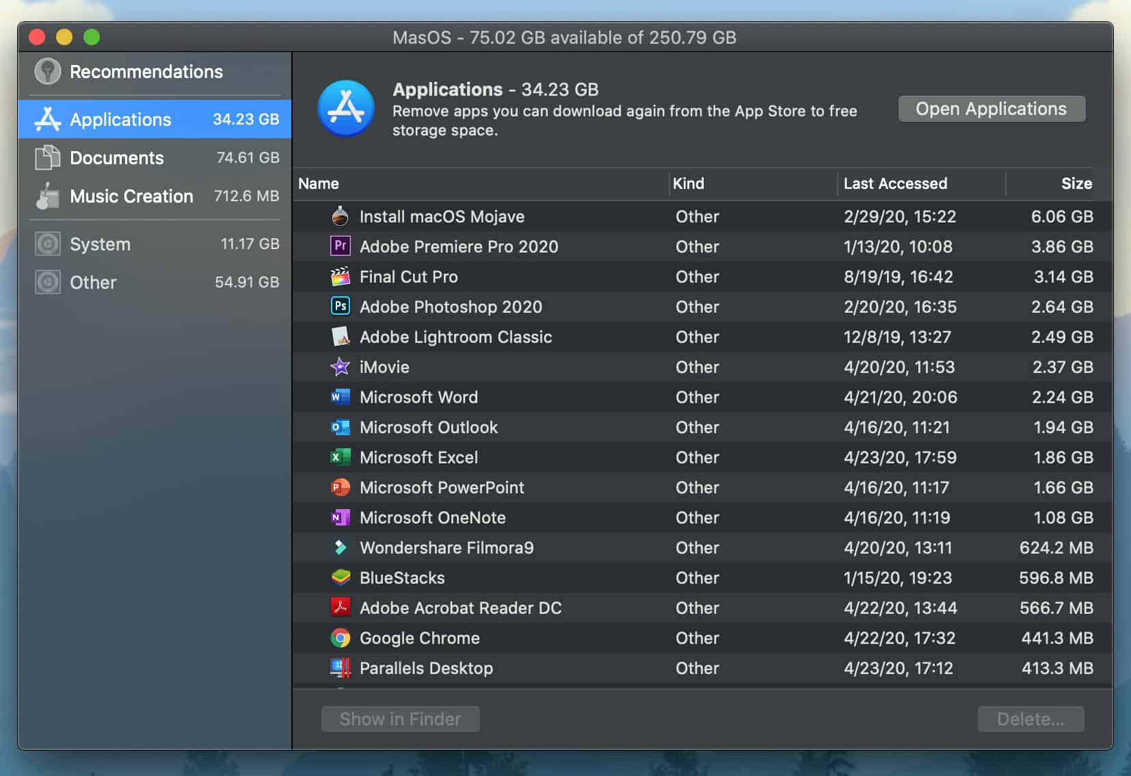
Task: Select the Wondershare Filmora9 name text
Action: click(447, 547)
